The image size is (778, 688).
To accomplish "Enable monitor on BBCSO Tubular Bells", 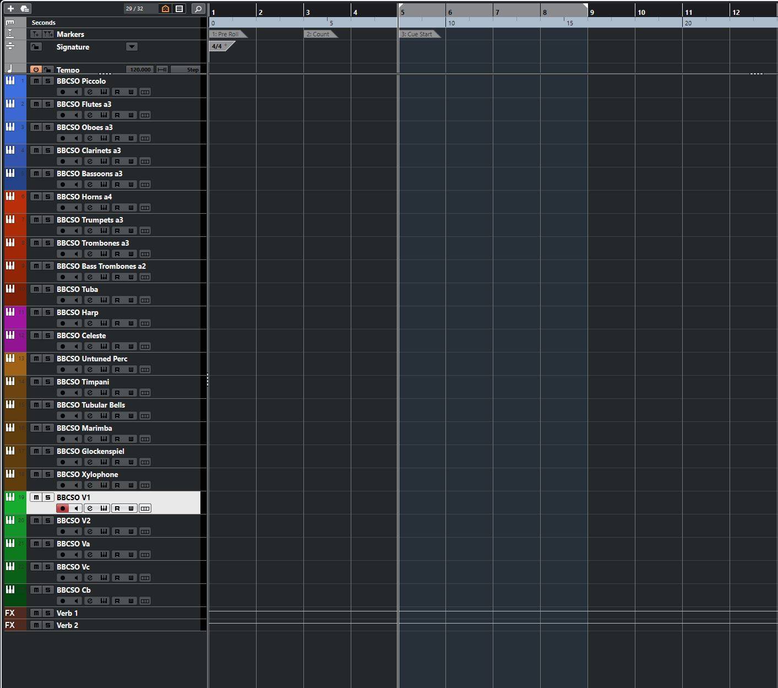I will [x=77, y=416].
